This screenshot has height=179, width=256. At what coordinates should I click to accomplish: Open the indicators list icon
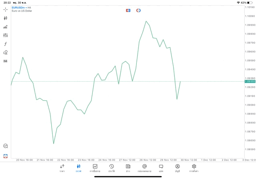6,27
